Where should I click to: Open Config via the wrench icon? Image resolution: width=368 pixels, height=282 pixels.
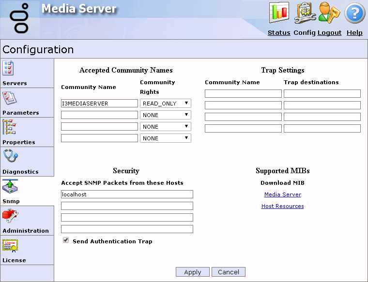click(305, 13)
